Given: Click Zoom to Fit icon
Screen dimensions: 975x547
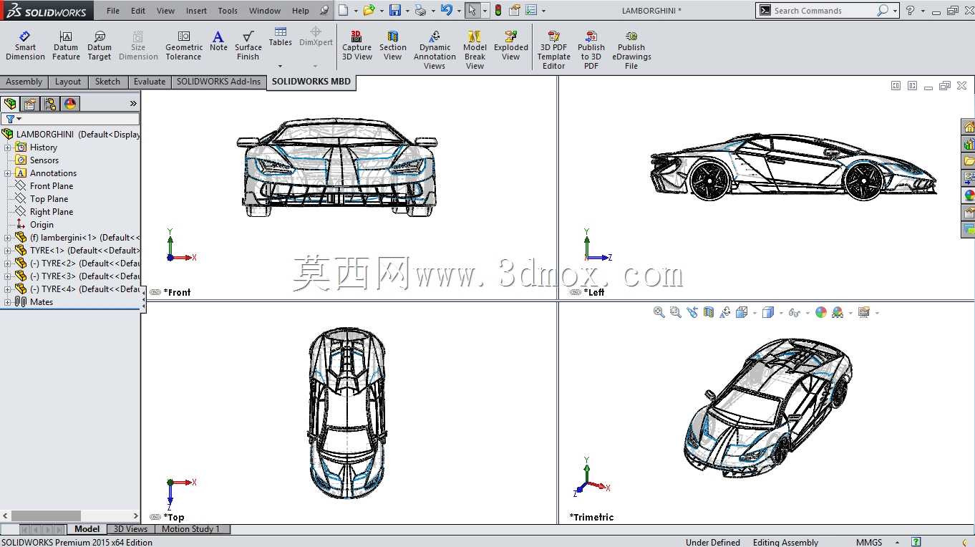Looking at the screenshot, I should (x=659, y=312).
